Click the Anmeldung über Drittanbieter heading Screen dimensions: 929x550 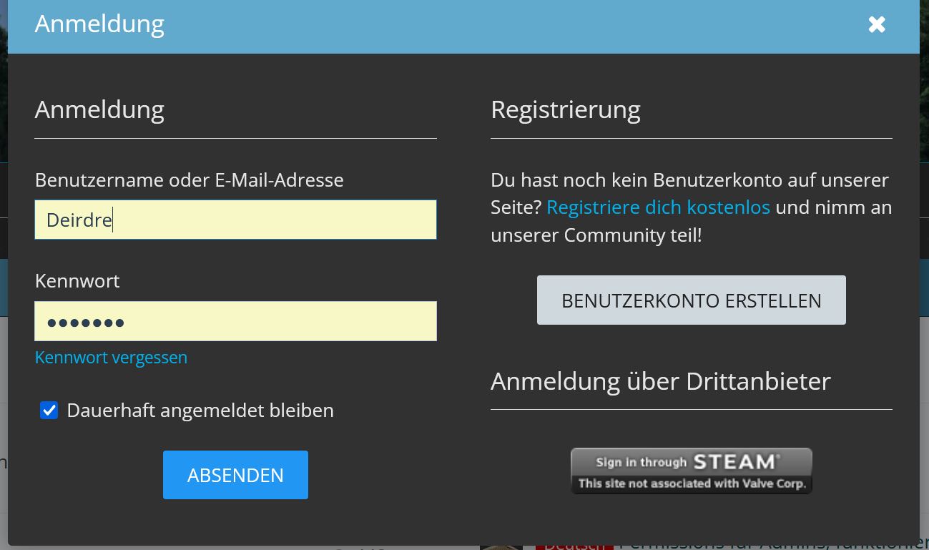(x=660, y=381)
